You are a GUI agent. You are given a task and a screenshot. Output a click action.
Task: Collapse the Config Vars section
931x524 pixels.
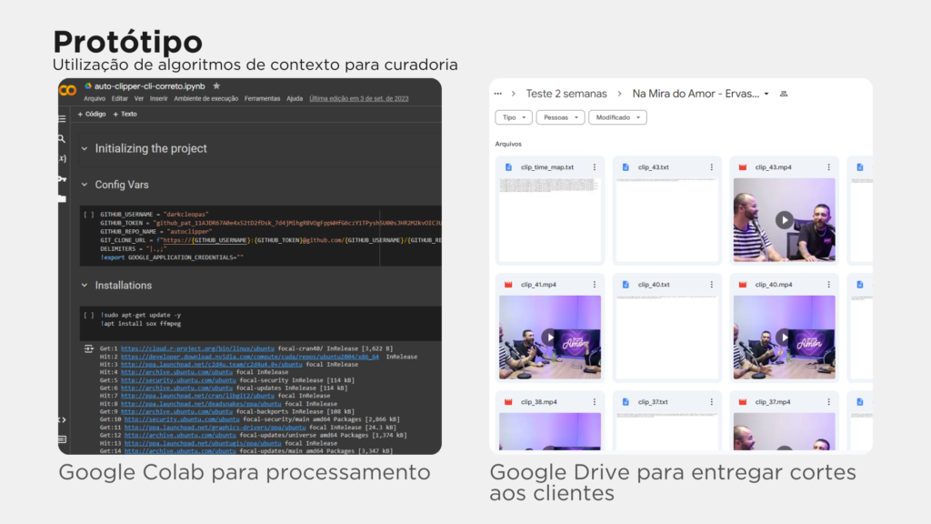(x=85, y=185)
